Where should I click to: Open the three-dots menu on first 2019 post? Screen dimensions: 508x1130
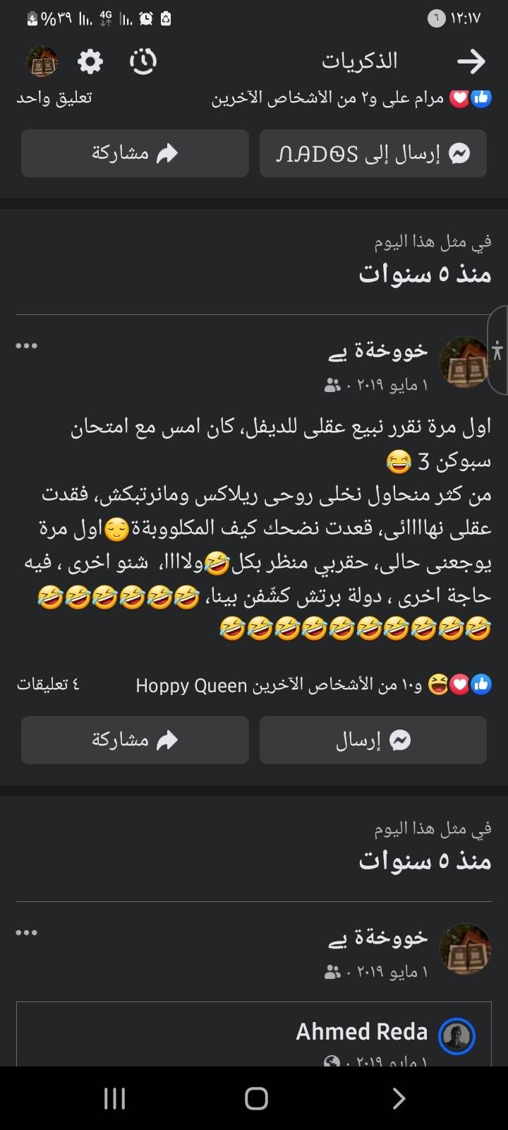click(26, 346)
